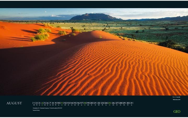Select day 21 in the calendar strip
This screenshot has height=118, width=188.
click(x=95, y=103)
